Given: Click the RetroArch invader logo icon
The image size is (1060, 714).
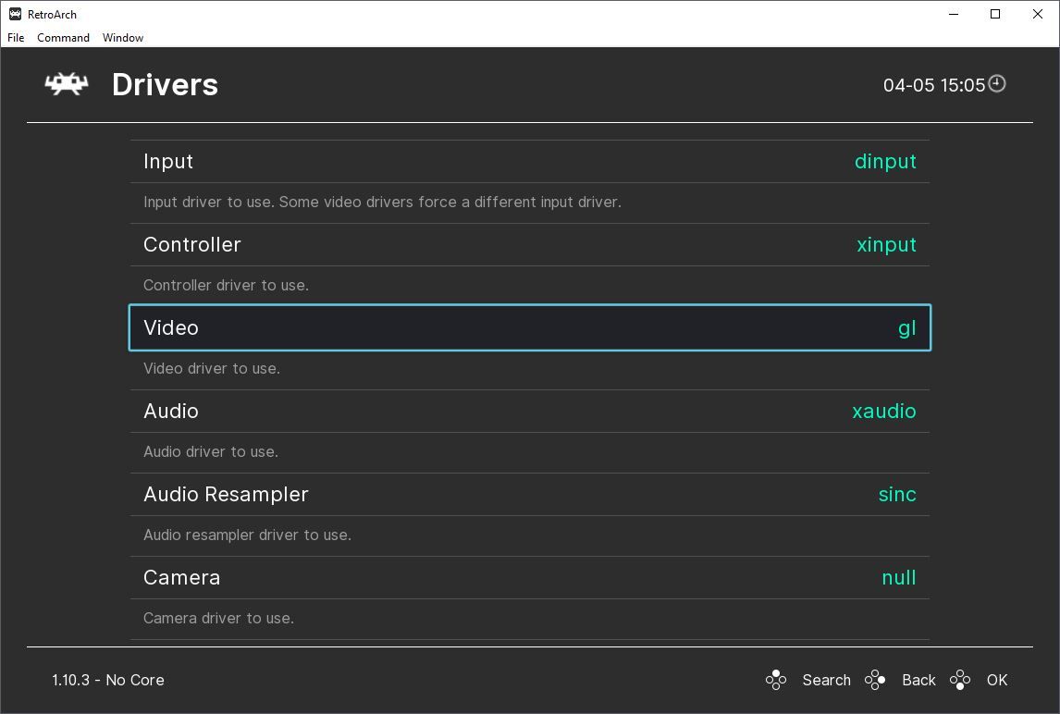Looking at the screenshot, I should pyautogui.click(x=67, y=84).
